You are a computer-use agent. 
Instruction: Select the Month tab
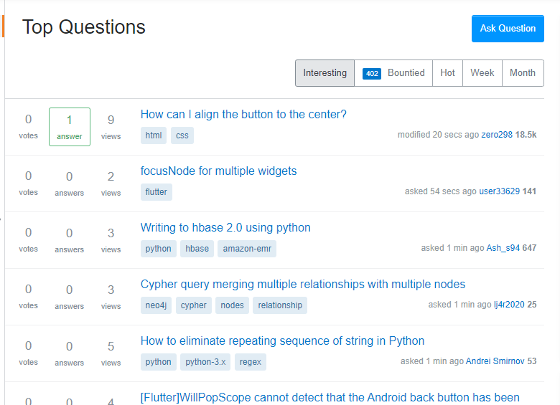point(523,73)
